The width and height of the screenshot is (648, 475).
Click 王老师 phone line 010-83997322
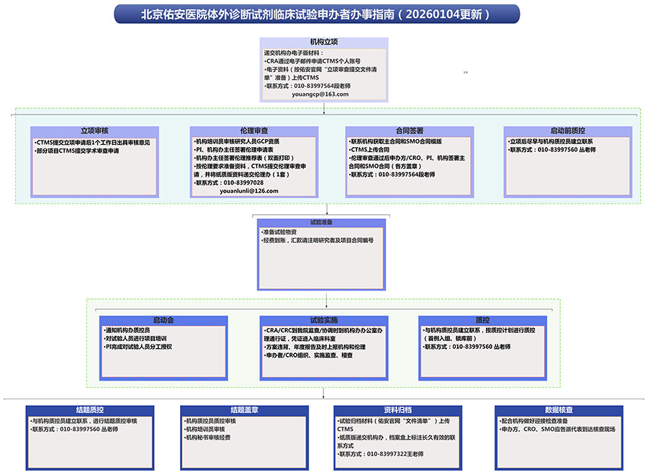pos(380,454)
